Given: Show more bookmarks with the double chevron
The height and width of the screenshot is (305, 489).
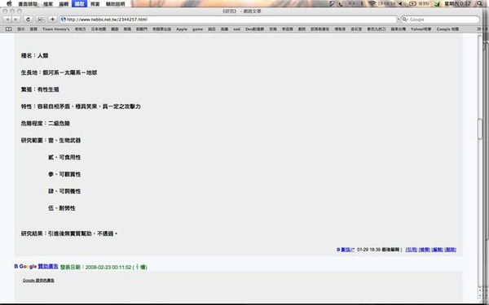Looking at the screenshot, I should (479, 29).
